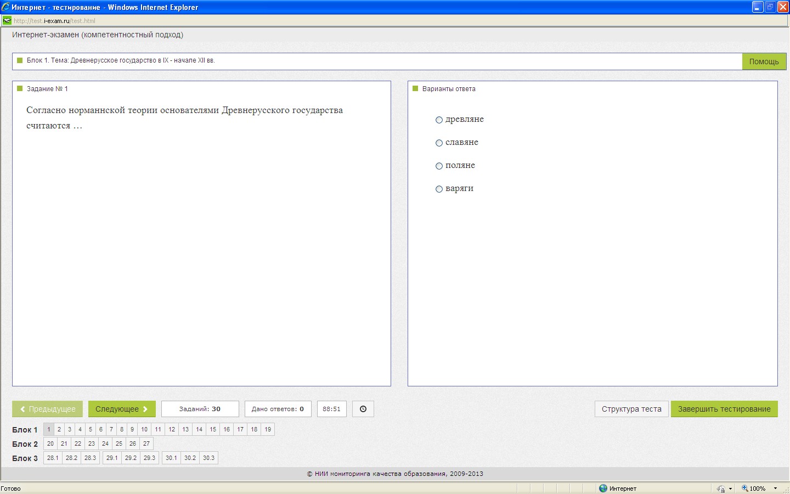Open question 7 in Блок 1
Viewport: 790px width, 494px height.
coord(111,429)
